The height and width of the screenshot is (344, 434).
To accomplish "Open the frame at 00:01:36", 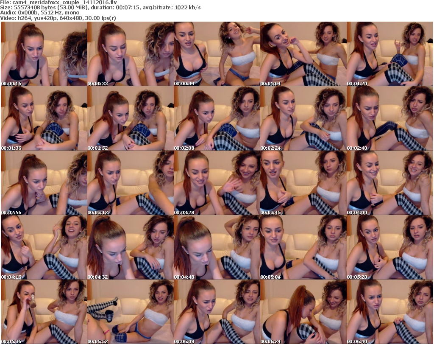I will tap(44, 119).
